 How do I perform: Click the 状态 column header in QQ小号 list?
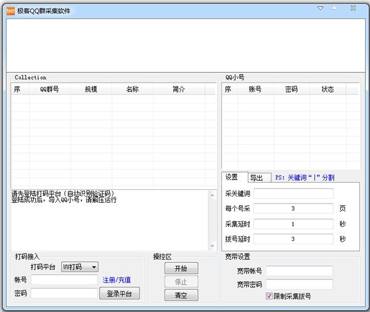tap(327, 89)
